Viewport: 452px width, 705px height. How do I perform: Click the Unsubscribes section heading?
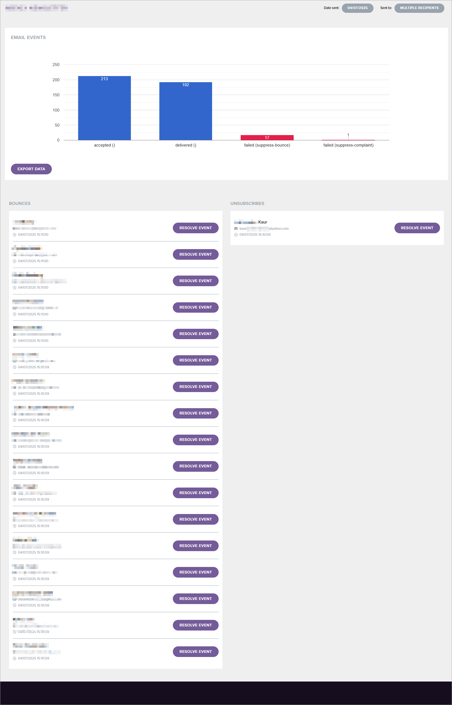point(247,204)
